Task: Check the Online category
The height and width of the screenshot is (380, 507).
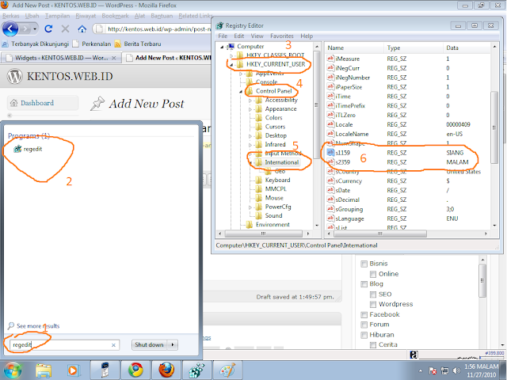Action: click(373, 275)
